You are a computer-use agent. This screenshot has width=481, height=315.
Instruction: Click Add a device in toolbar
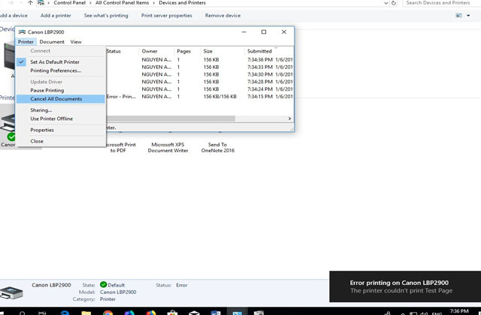(14, 15)
